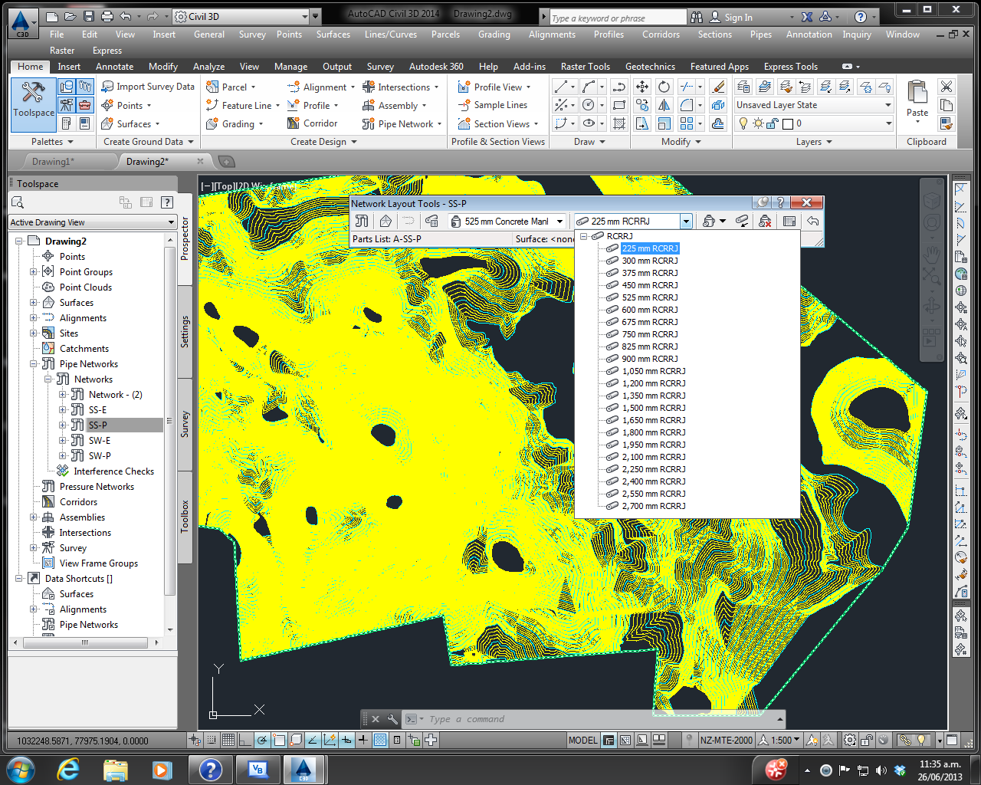Click the Windows Start button
Viewport: 981px width, 785px height.
[x=20, y=769]
